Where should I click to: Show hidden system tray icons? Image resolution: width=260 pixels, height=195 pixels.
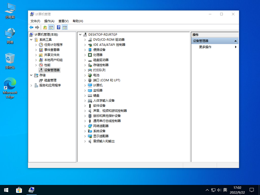click(207, 190)
